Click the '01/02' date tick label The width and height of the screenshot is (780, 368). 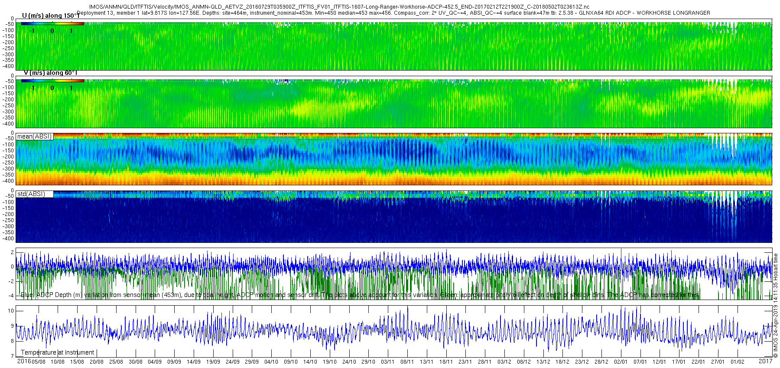click(x=738, y=362)
